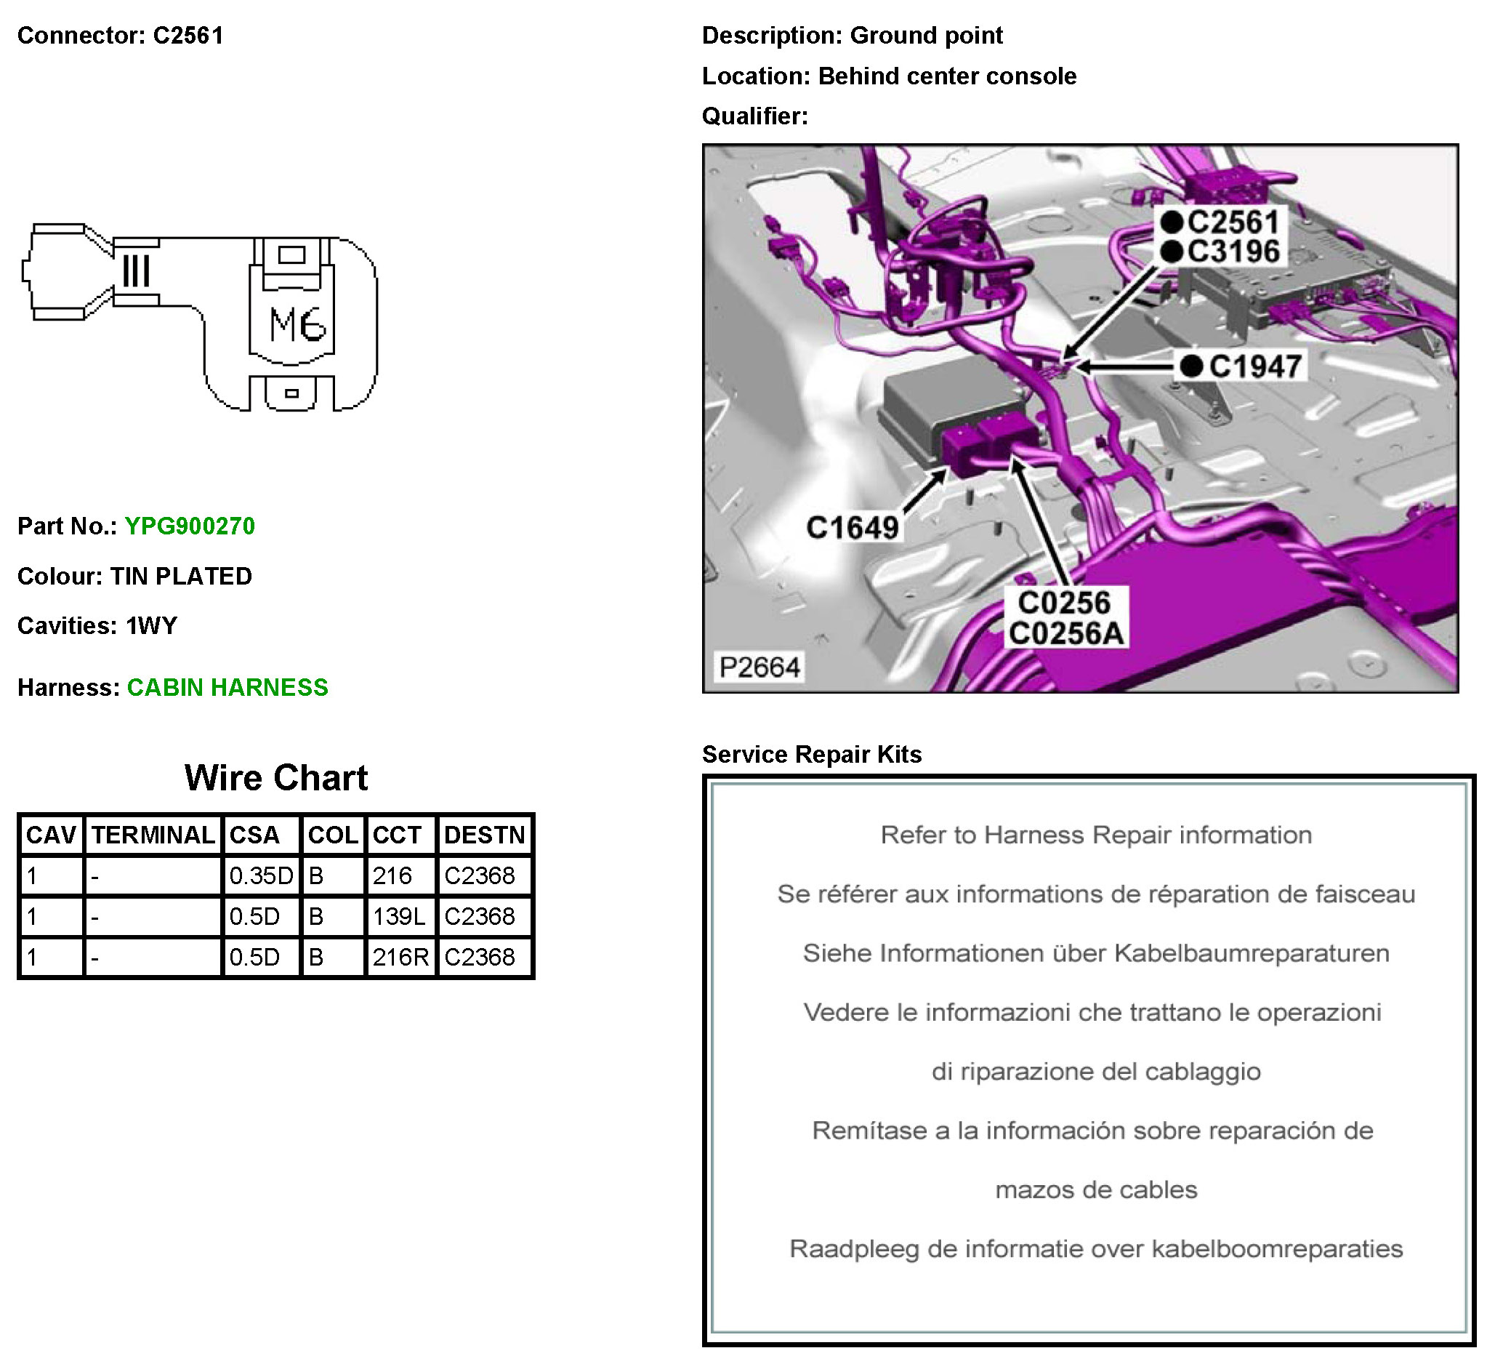This screenshot has width=1503, height=1372.
Task: Click the C1649 connector label
Action: pos(852,528)
